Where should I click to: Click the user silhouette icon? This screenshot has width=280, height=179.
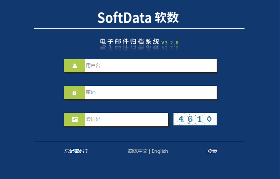click(x=75, y=66)
